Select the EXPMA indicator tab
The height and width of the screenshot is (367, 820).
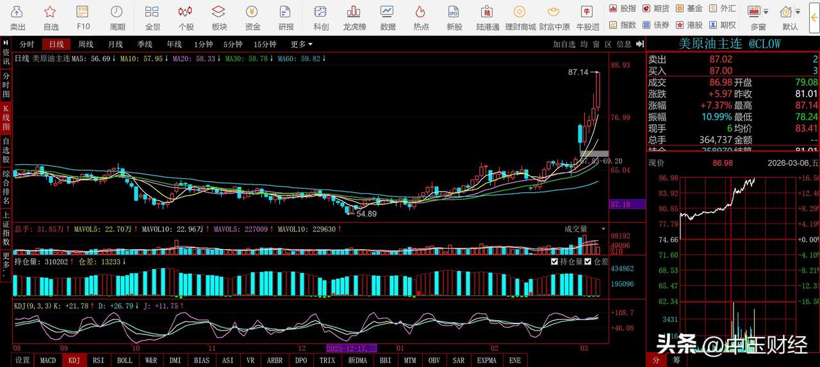(487, 361)
